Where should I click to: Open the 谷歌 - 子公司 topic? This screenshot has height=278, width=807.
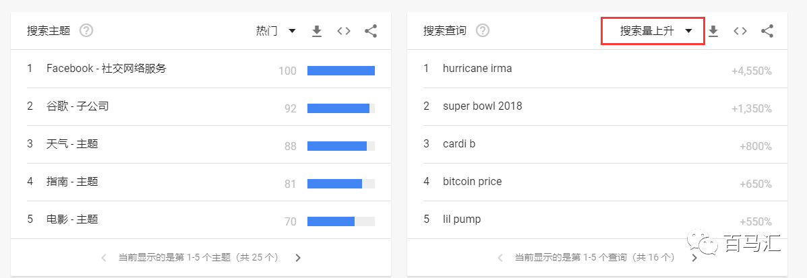(78, 106)
